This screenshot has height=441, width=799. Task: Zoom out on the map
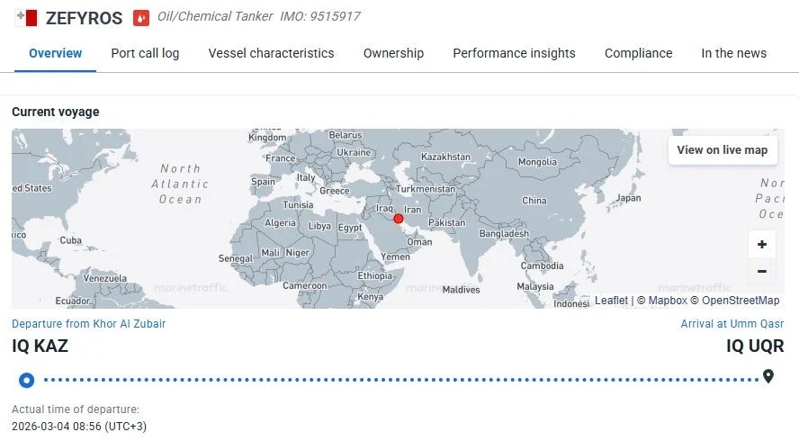[761, 271]
